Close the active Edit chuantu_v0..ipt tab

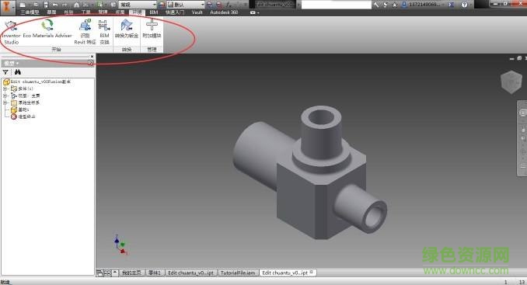[x=311, y=273]
